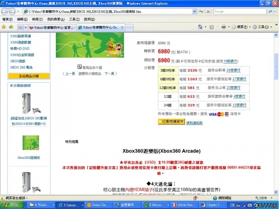Open the 說明(H) menu
The height and width of the screenshot is (209, 279).
pos(89,19)
